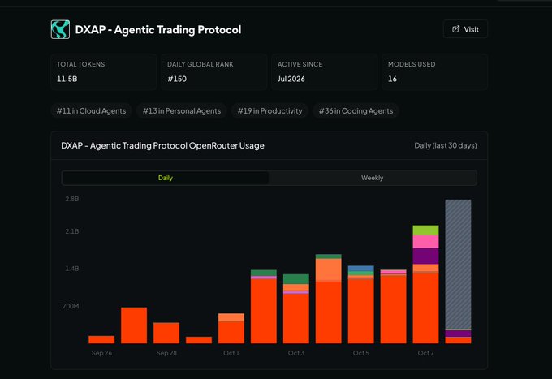Click the Daily Global Rank value #150

177,79
